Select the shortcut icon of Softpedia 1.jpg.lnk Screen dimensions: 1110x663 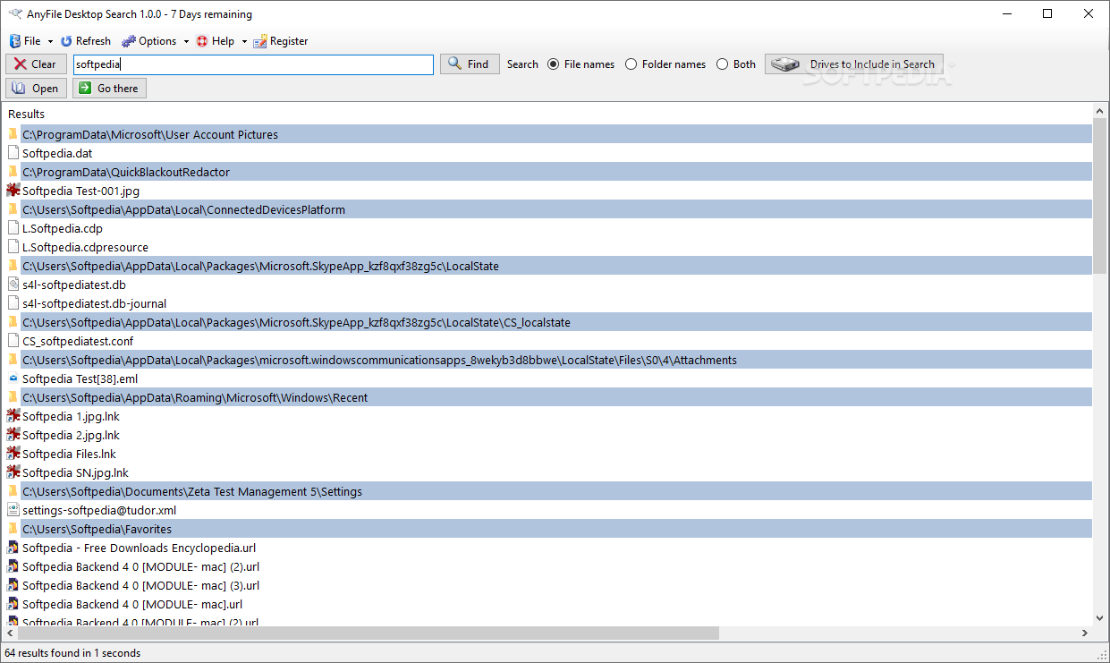(13, 416)
